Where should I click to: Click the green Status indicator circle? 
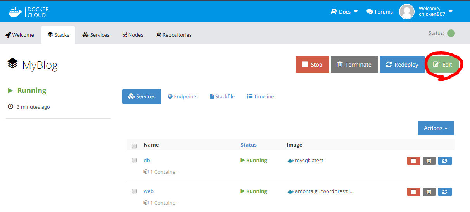point(451,33)
